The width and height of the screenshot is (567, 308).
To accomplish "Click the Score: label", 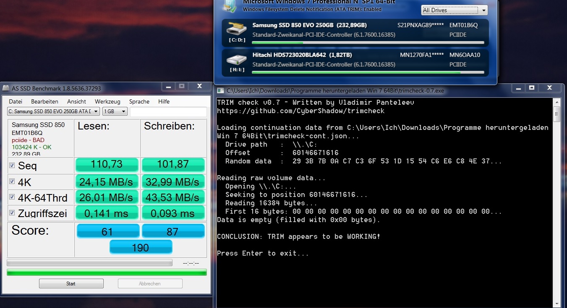I will coord(30,230).
